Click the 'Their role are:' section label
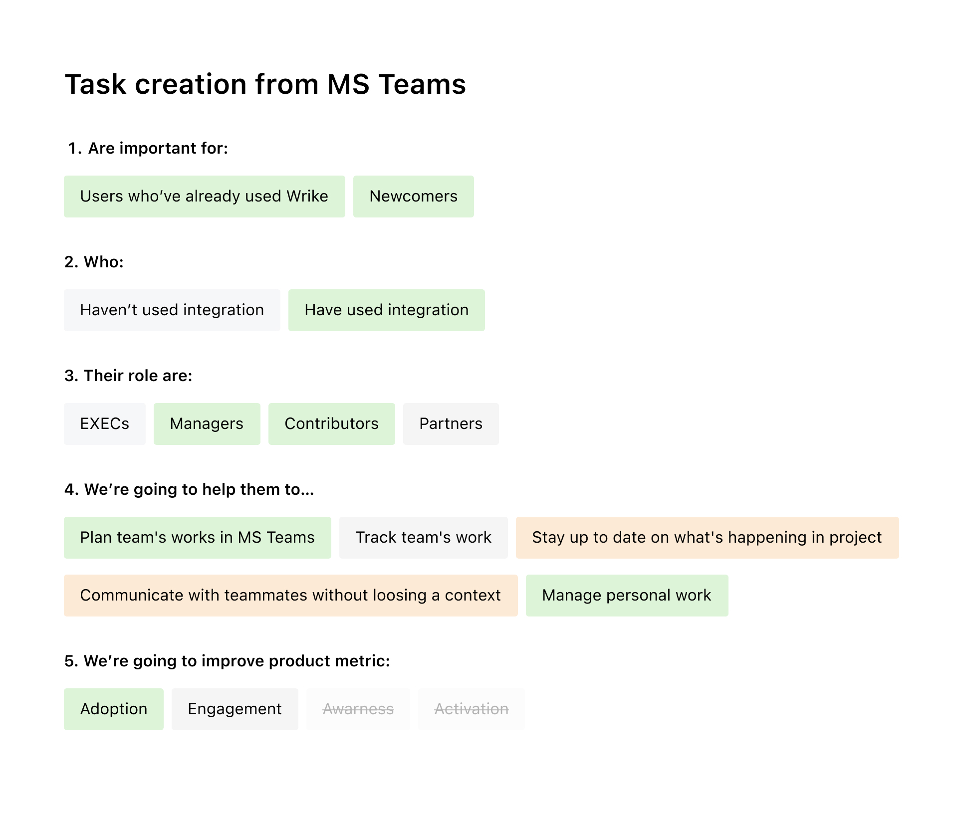The width and height of the screenshot is (963, 818). tap(128, 376)
